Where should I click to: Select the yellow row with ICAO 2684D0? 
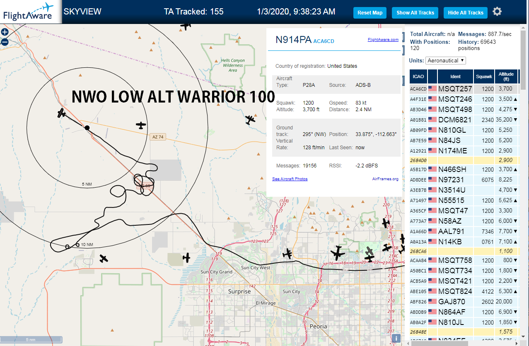(464, 160)
